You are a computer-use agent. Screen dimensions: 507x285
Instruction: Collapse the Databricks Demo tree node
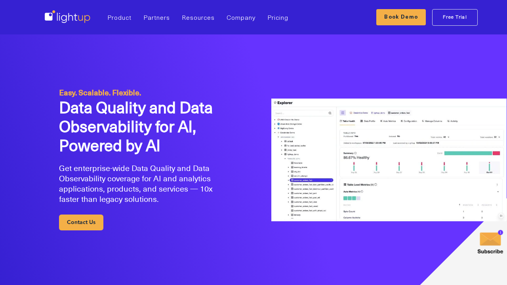point(275,133)
